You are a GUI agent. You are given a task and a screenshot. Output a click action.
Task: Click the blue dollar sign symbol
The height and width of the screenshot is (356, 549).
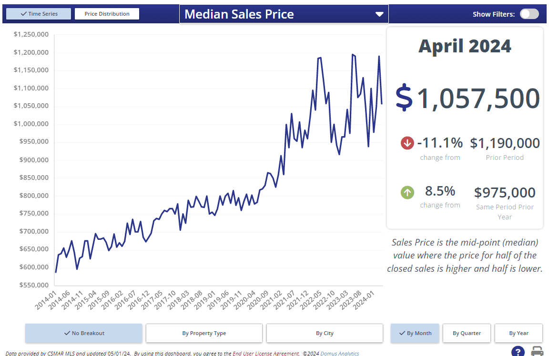404,98
